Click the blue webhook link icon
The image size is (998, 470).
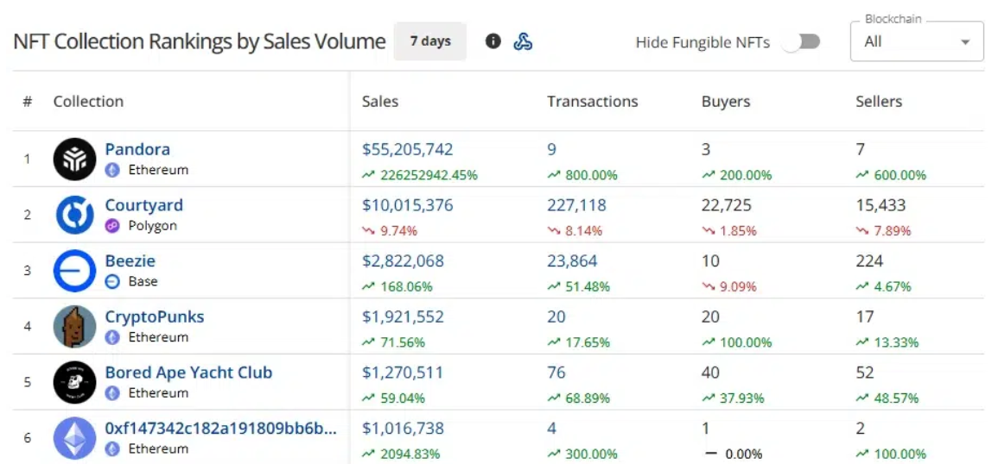coord(523,41)
